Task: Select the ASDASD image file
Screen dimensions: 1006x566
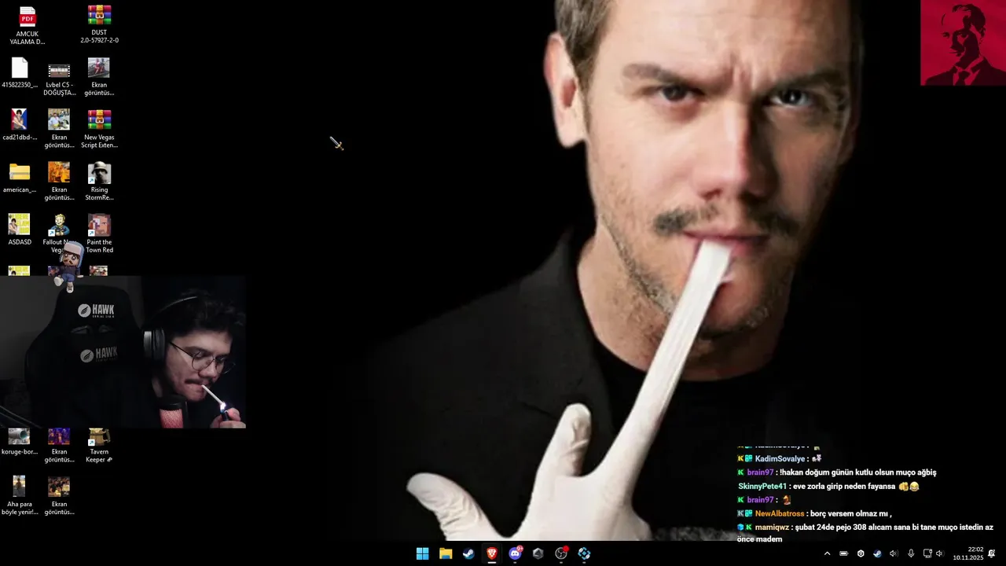Action: point(20,230)
